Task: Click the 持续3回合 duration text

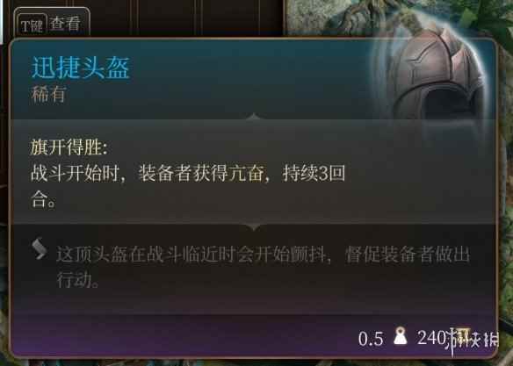Action: point(188,187)
